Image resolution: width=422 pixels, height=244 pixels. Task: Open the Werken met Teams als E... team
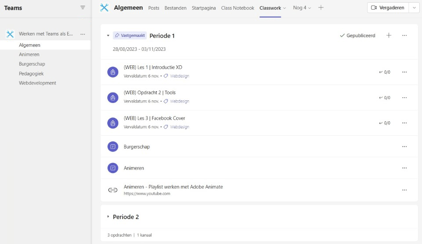pyautogui.click(x=46, y=34)
